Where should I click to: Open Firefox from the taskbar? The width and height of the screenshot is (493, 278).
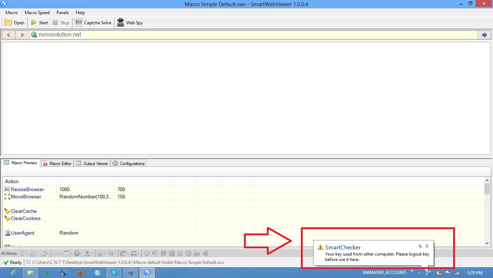point(80,273)
